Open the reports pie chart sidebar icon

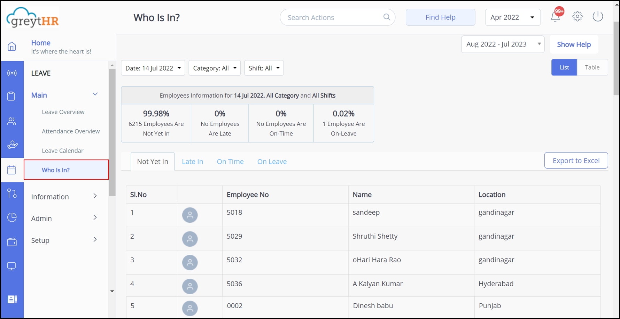[12, 217]
